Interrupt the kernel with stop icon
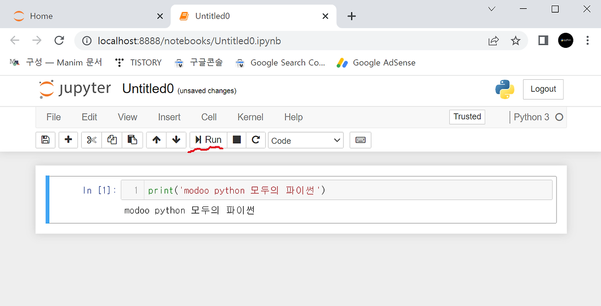601x306 pixels. (237, 140)
